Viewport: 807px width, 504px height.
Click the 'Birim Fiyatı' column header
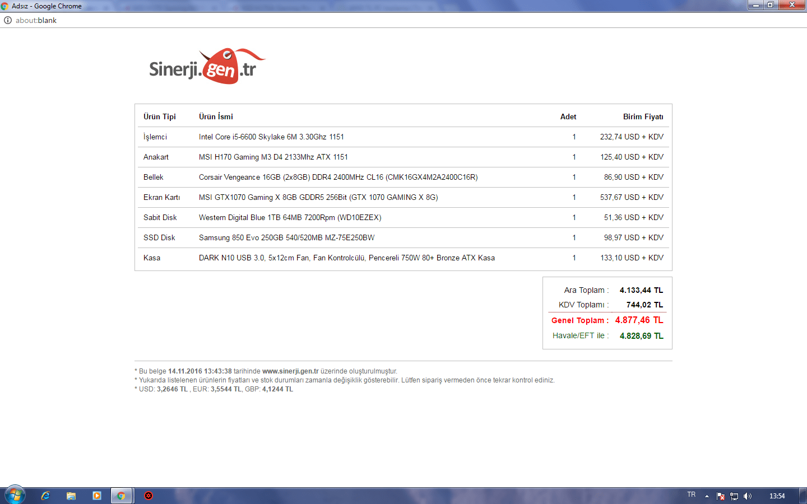tap(643, 116)
